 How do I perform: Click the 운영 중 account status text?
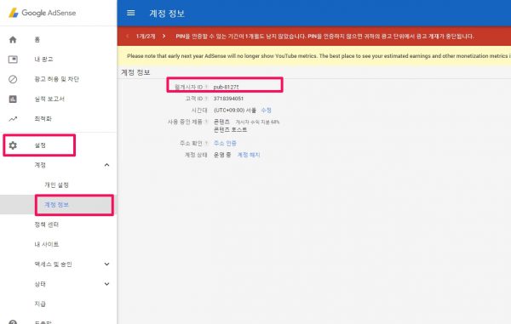coord(222,155)
